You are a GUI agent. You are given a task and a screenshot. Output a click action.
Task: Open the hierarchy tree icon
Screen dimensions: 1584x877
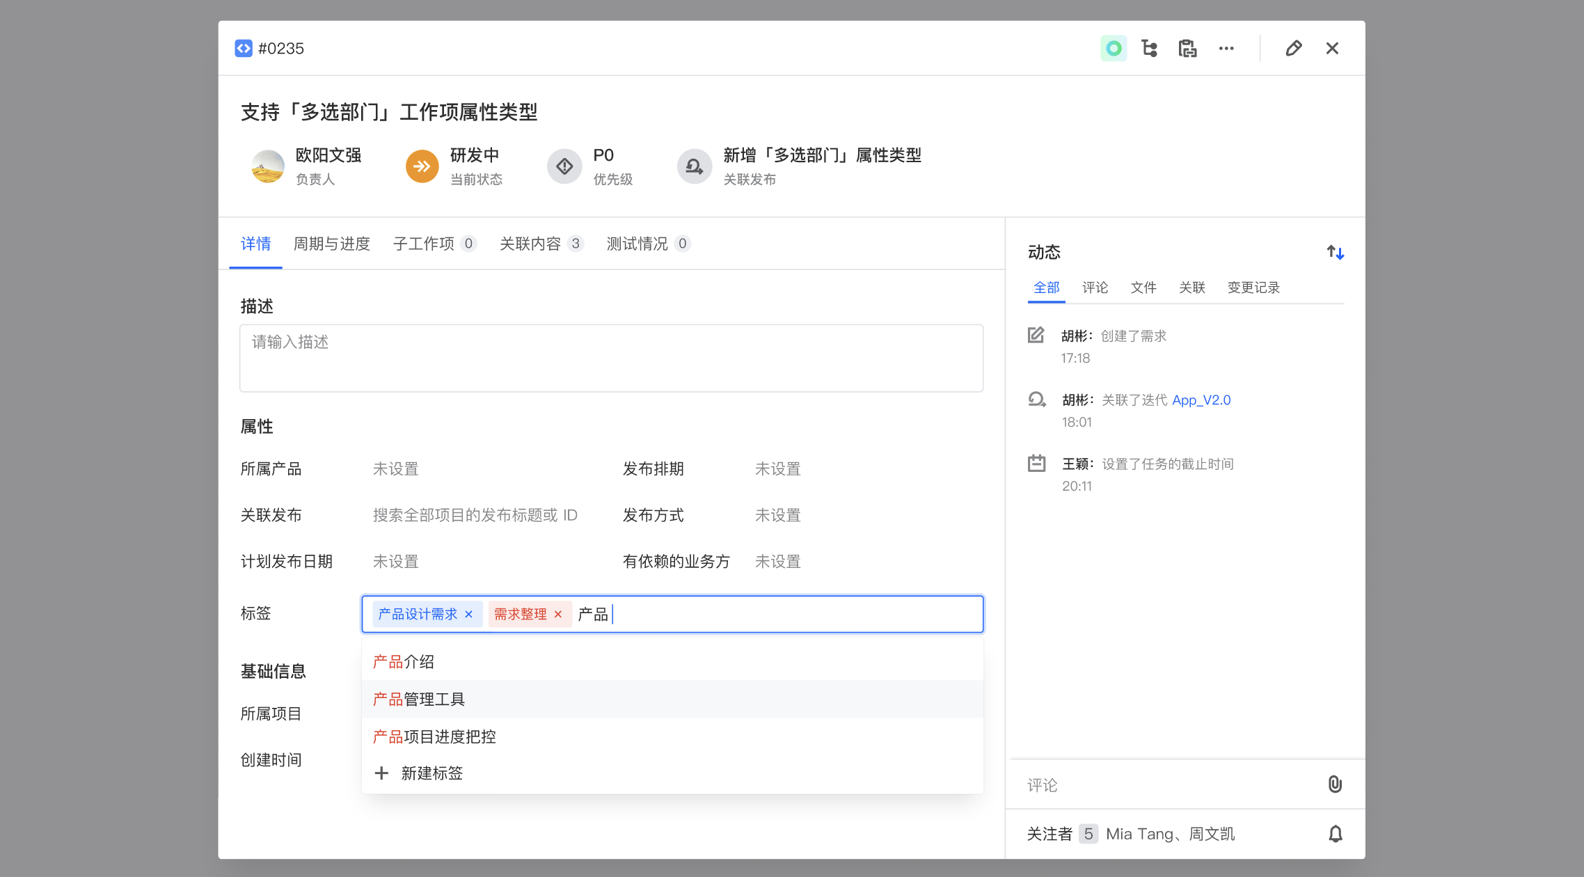click(x=1150, y=48)
